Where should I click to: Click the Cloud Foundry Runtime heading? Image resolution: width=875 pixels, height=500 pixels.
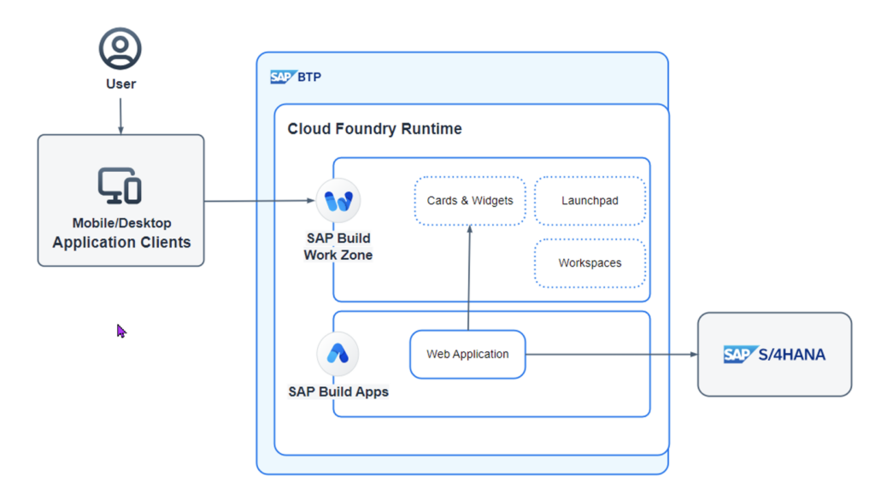(374, 129)
